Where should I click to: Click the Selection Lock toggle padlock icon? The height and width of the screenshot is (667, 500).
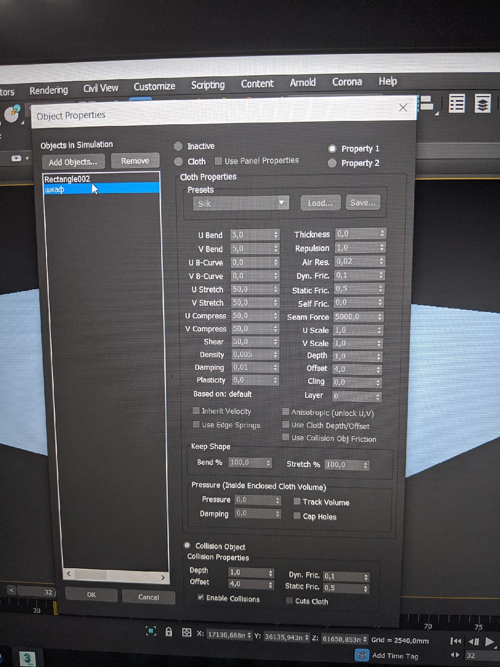[169, 632]
